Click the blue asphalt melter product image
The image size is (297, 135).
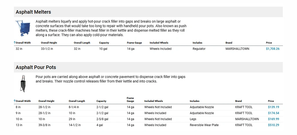(x=23, y=28)
